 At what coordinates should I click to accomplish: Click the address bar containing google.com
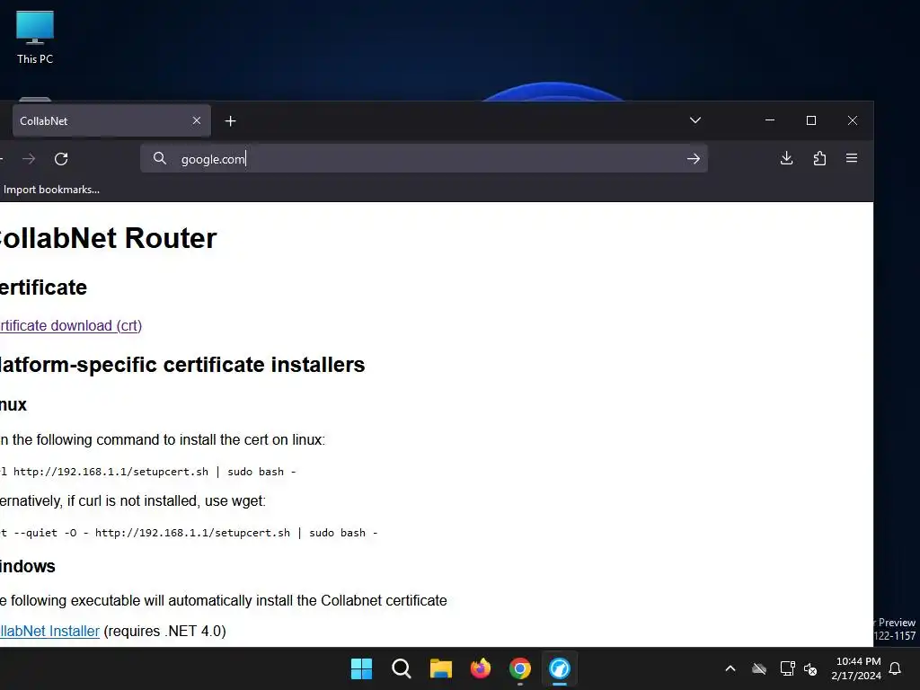point(424,158)
